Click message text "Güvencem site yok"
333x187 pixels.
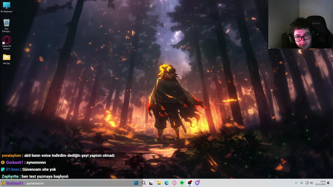tap(39, 170)
